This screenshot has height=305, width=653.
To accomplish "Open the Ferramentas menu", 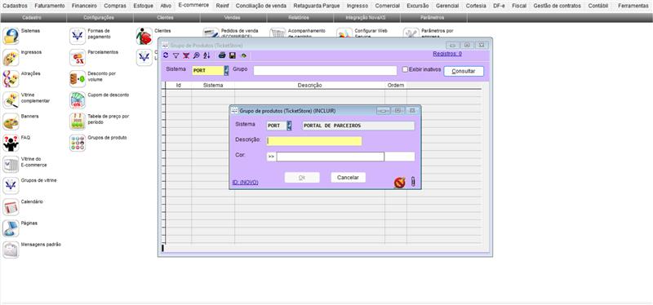I will tap(633, 6).
